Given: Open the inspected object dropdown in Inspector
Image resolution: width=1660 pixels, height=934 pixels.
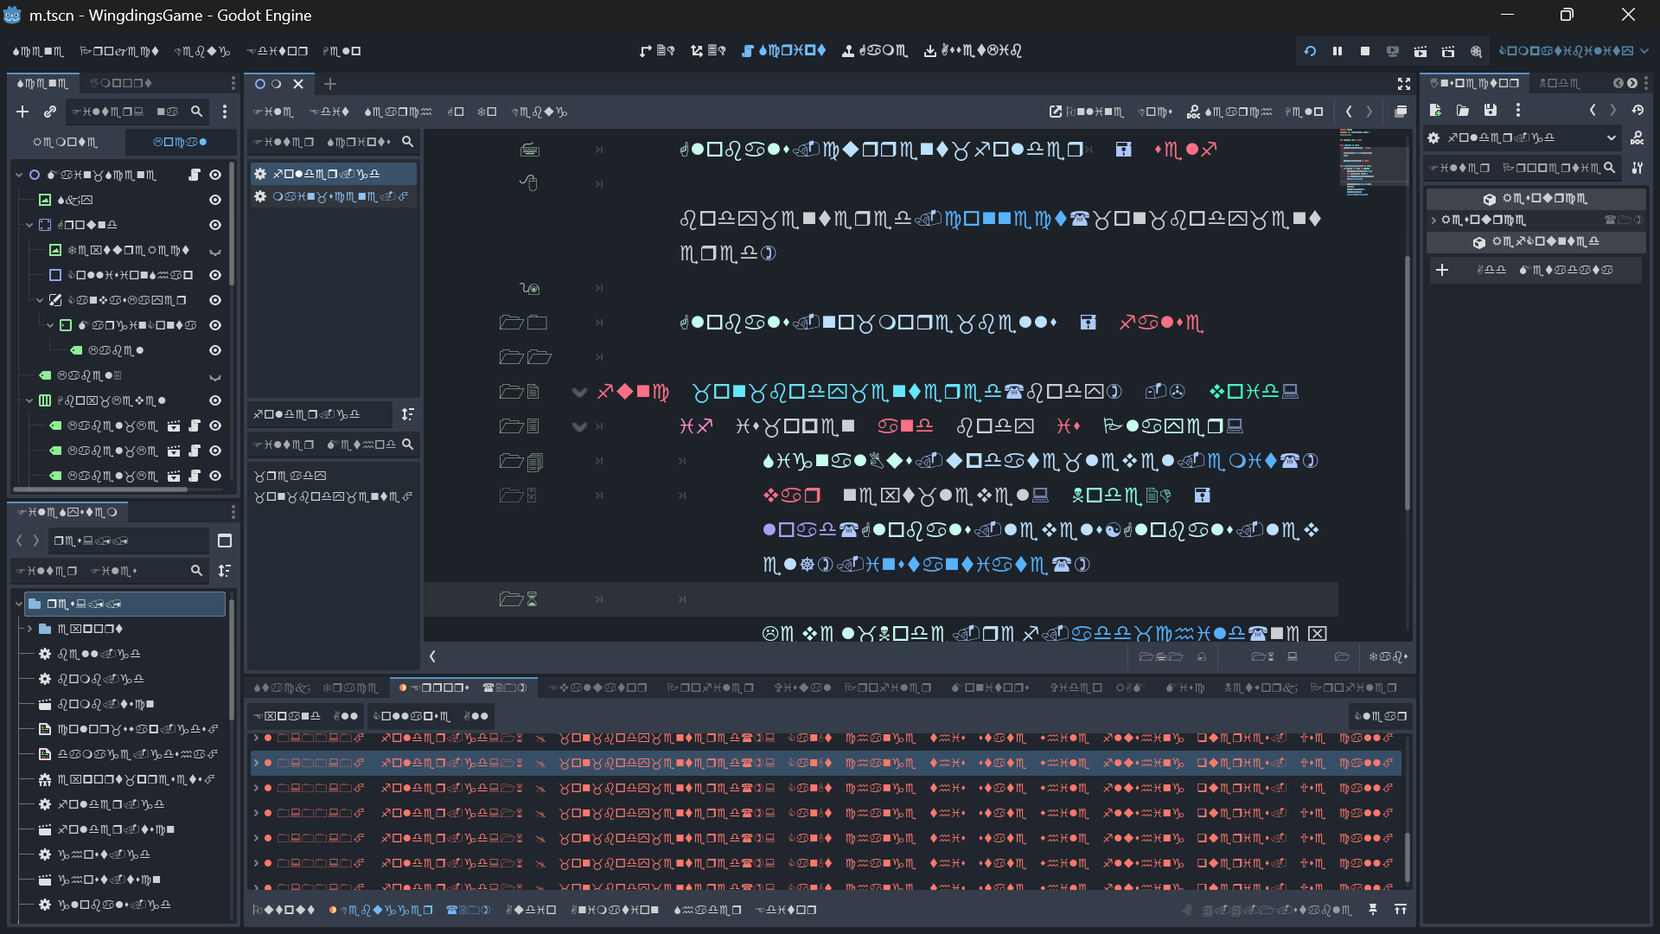Looking at the screenshot, I should click(1523, 138).
